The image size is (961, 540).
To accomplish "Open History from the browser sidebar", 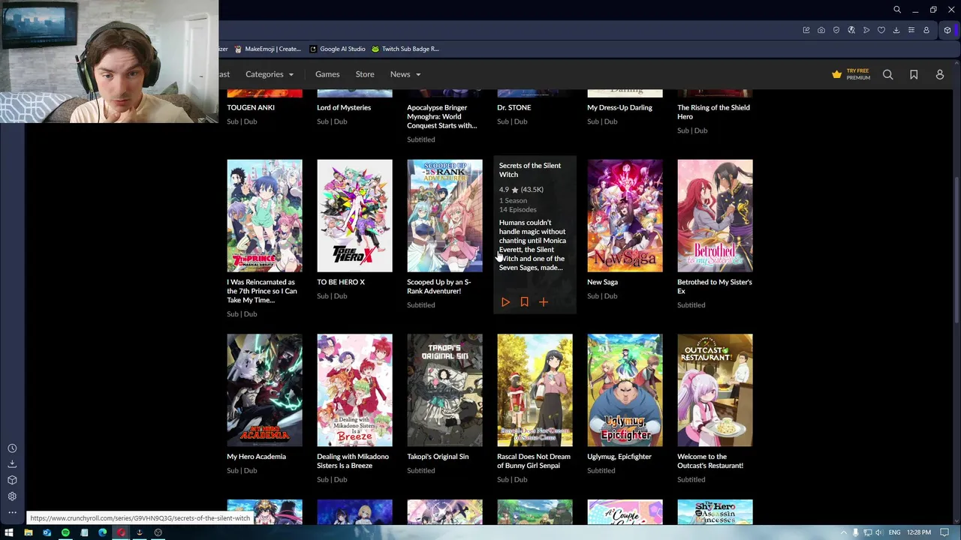I will pos(12,448).
